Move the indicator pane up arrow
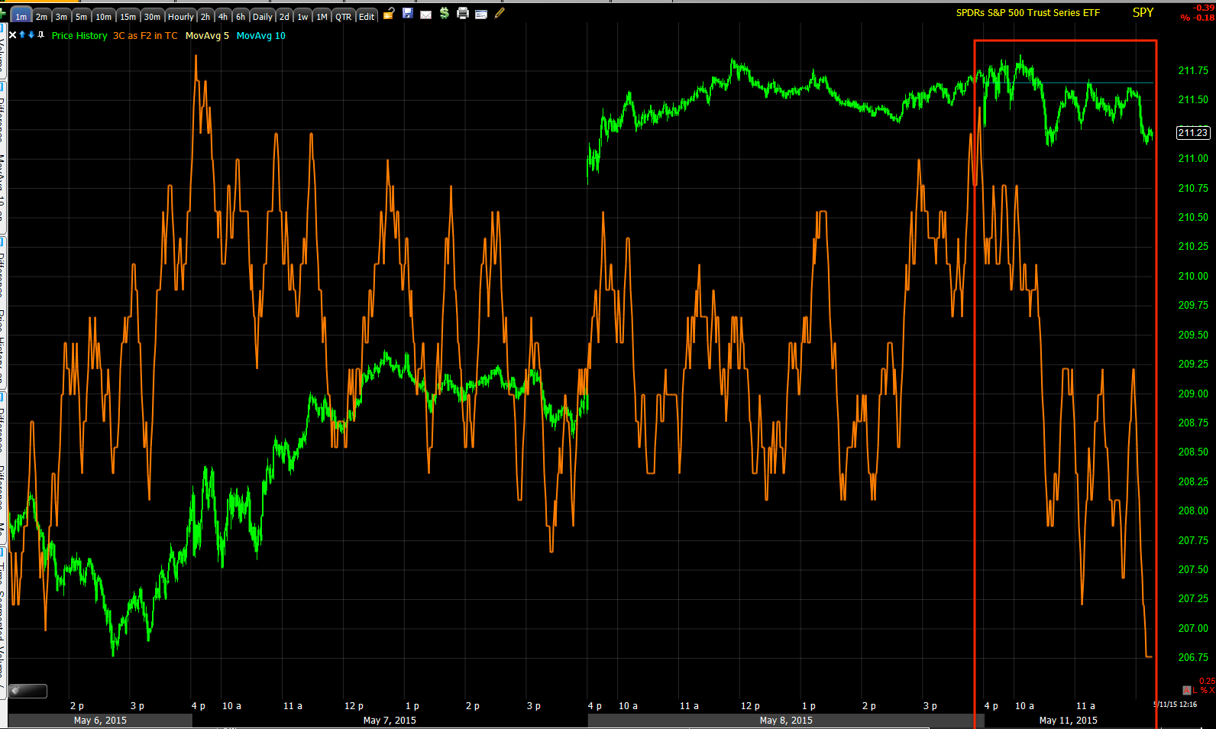 [x=22, y=34]
